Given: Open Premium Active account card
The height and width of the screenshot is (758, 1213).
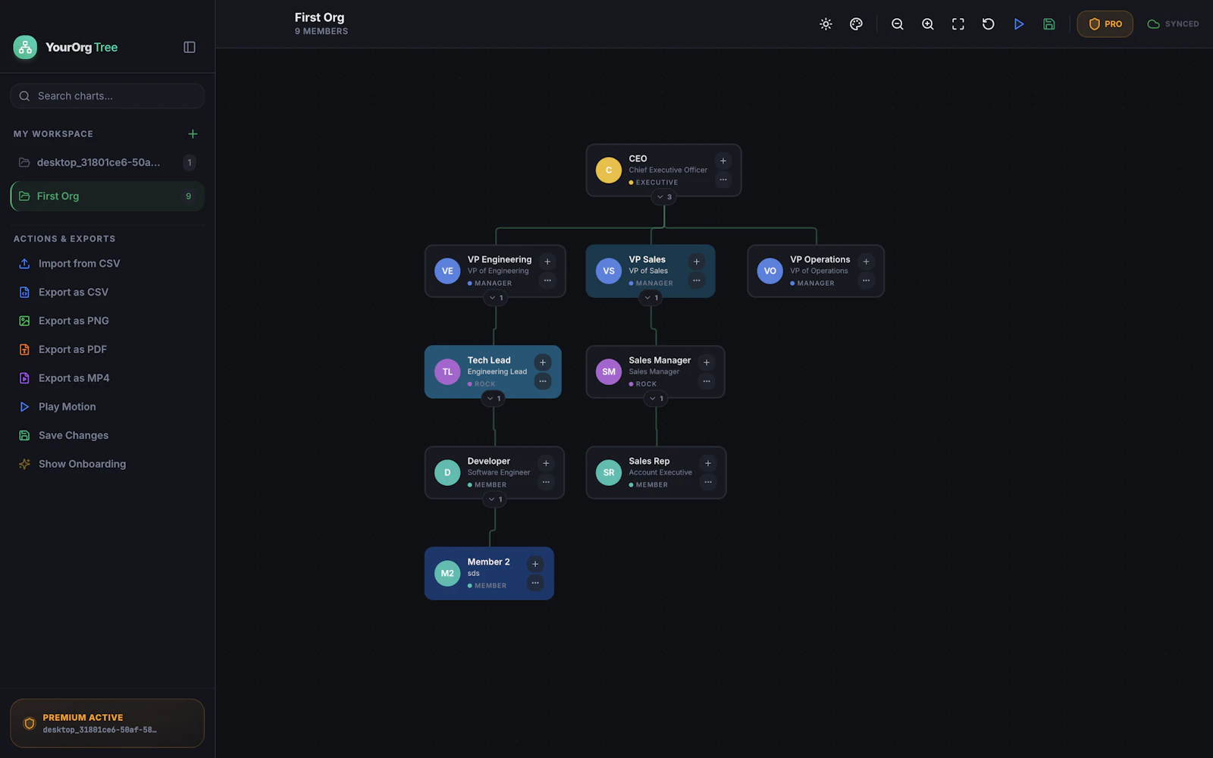Looking at the screenshot, I should tap(107, 723).
